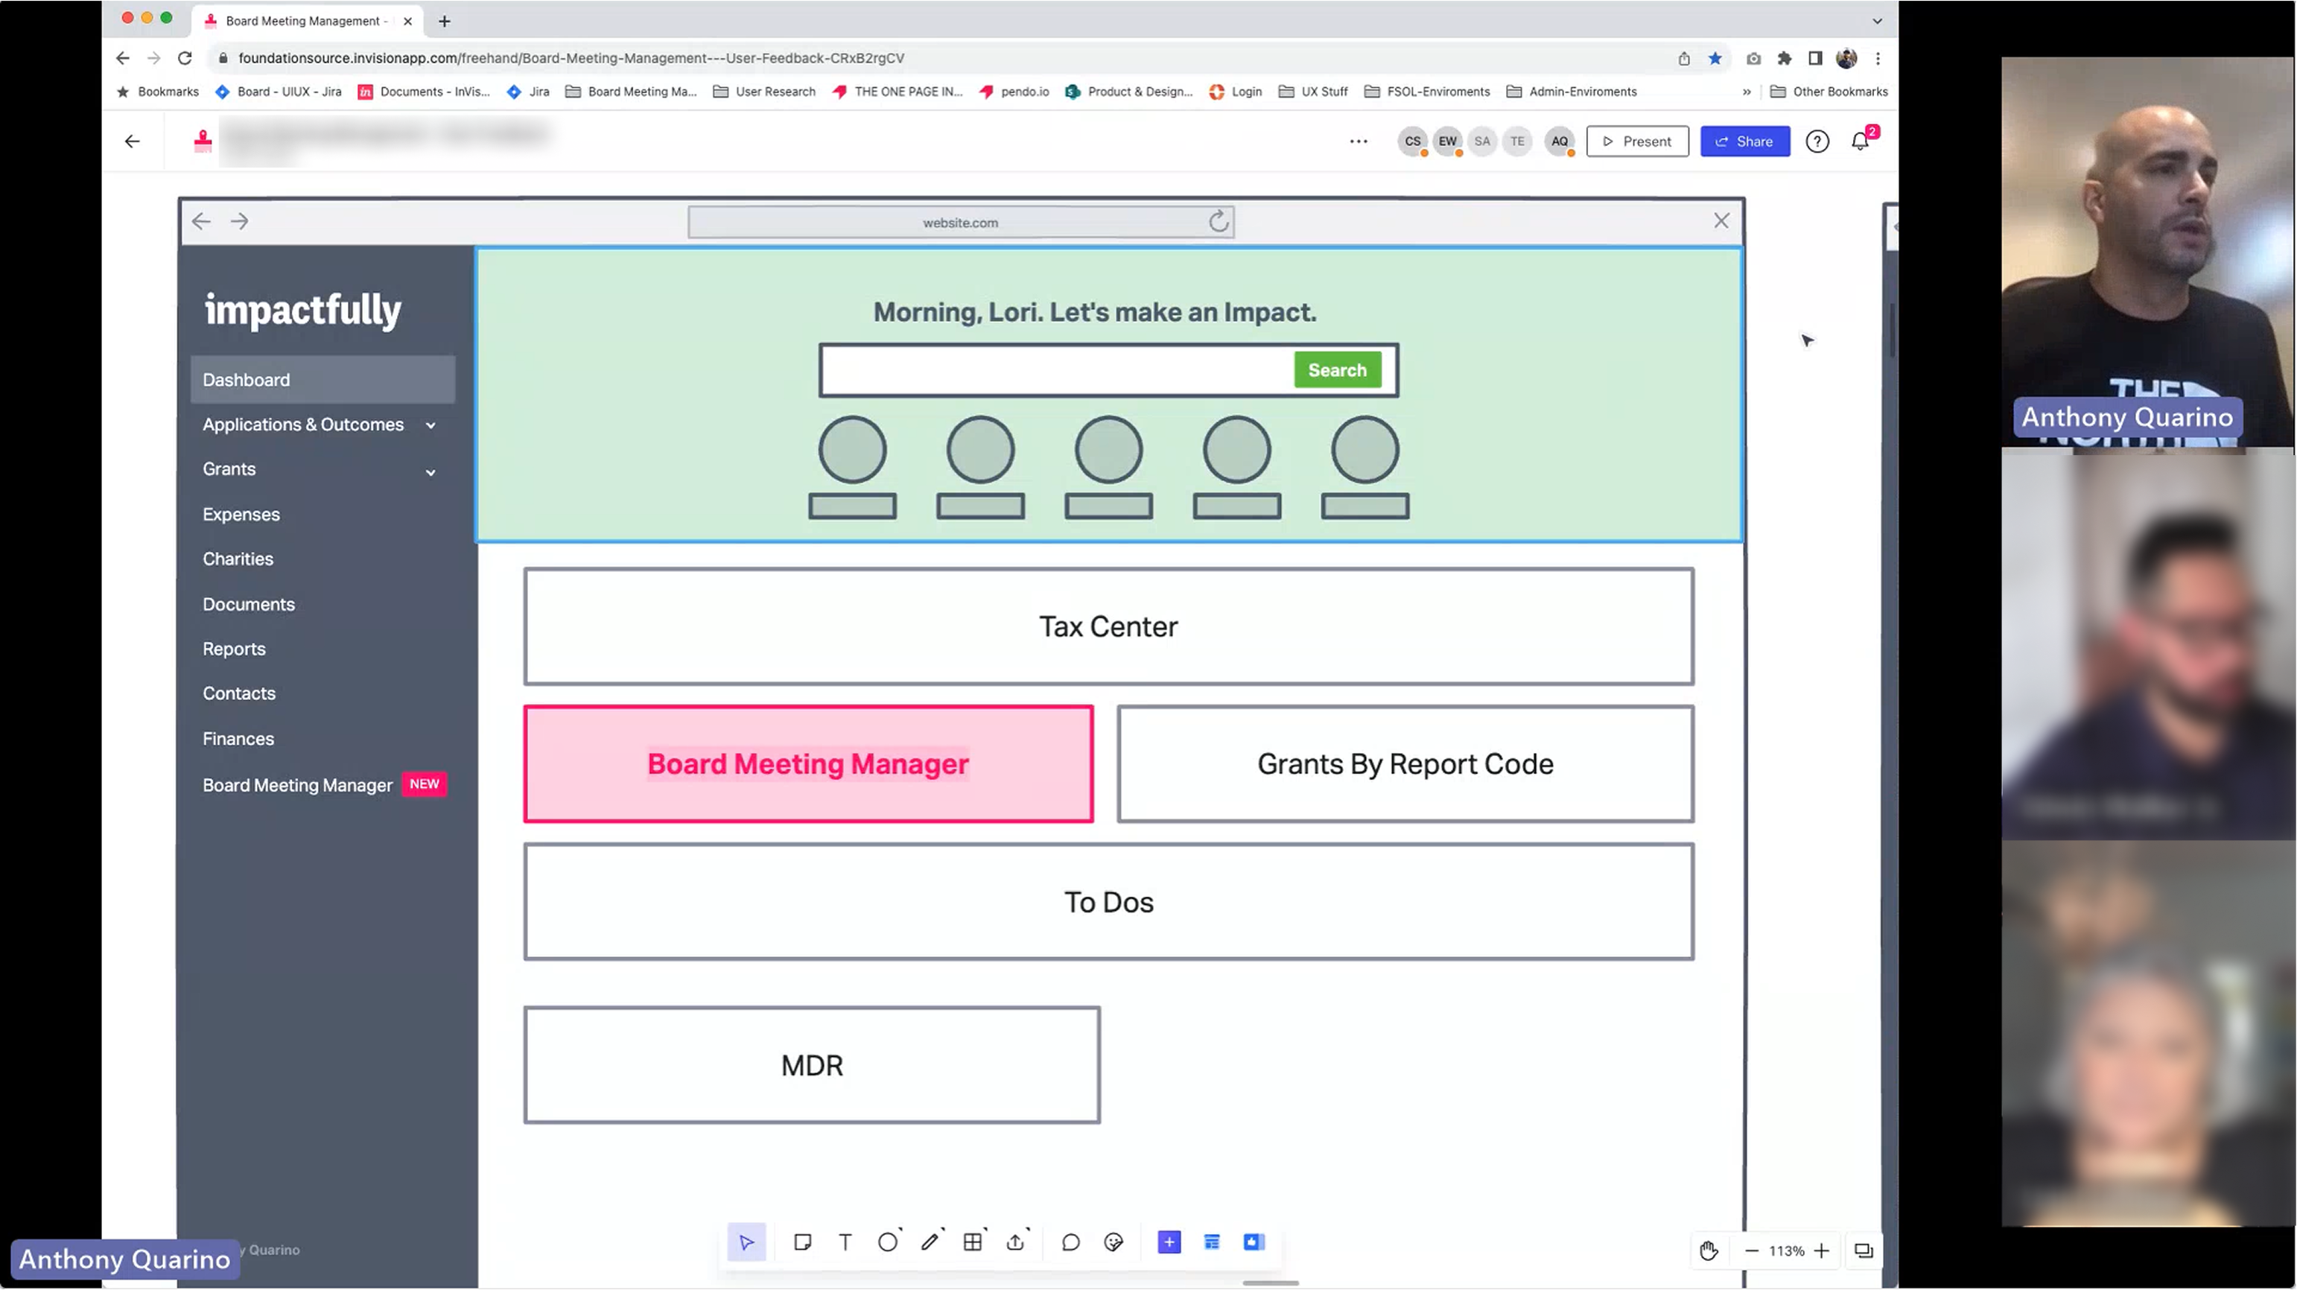Choose the circle shape tool
The height and width of the screenshot is (1290, 2297).
(x=887, y=1242)
